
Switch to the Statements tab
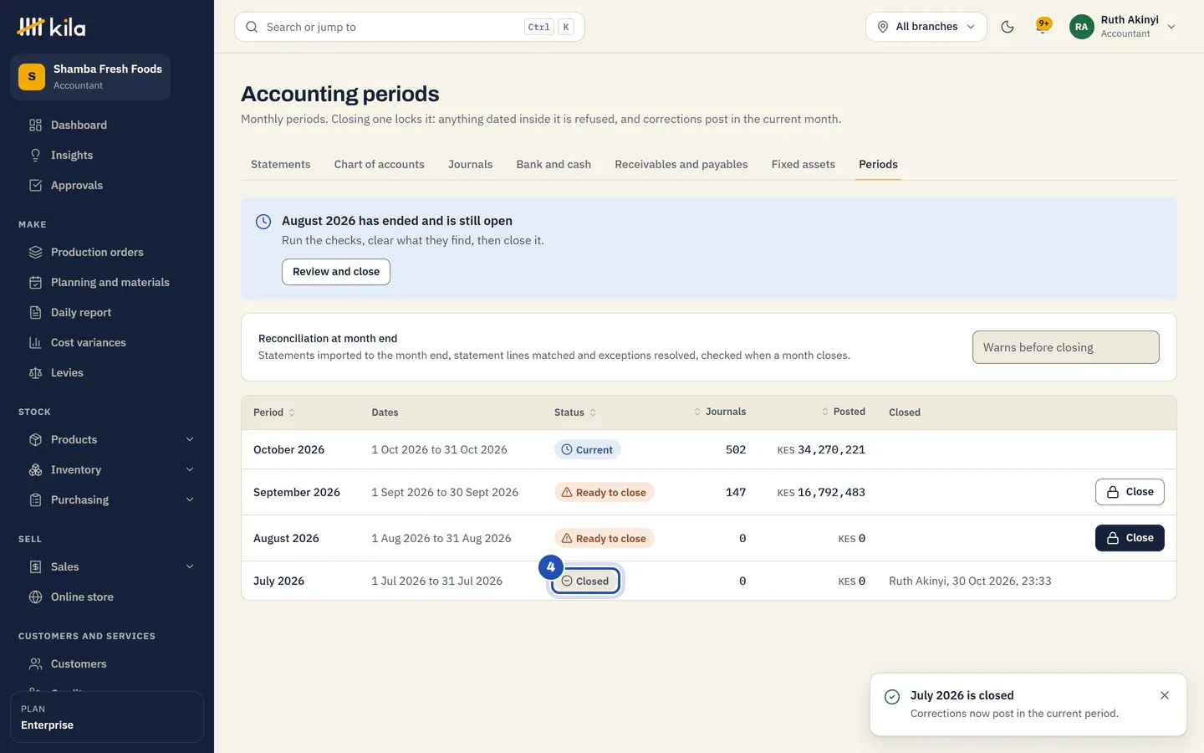(281, 165)
